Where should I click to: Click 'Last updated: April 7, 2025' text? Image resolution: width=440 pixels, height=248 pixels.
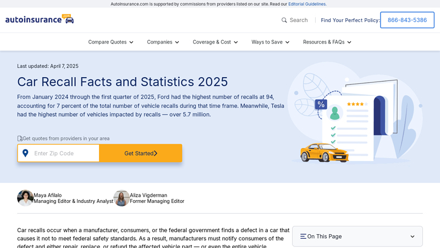click(x=48, y=66)
